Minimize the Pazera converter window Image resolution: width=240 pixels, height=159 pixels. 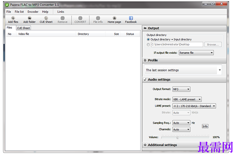pos(206,4)
